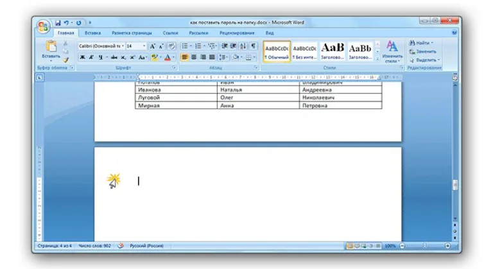
Task: Decrease paragraph indent
Action: click(x=224, y=46)
